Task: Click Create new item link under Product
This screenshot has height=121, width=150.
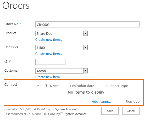Action: (x=49, y=40)
